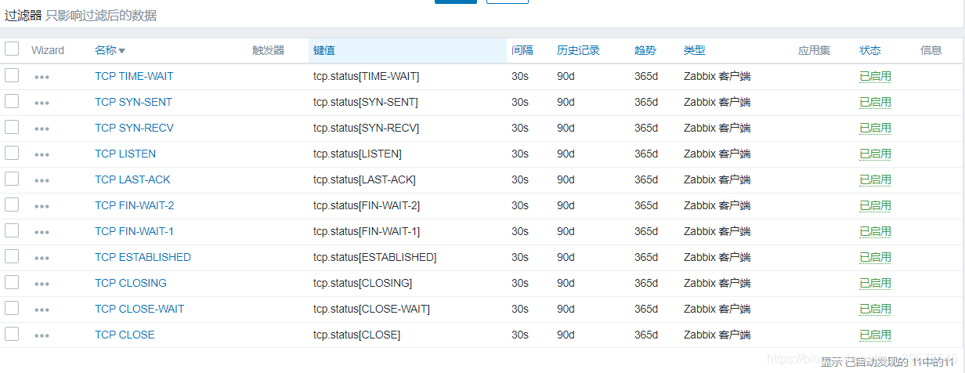The height and width of the screenshot is (373, 965).
Task: Open the wizard menu for TCP CLOSING
Action: coord(42,284)
